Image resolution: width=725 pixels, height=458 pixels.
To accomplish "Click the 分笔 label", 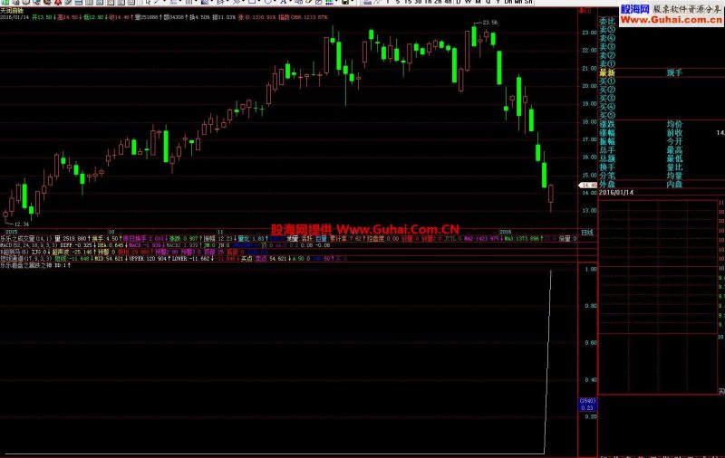I will coord(607,176).
